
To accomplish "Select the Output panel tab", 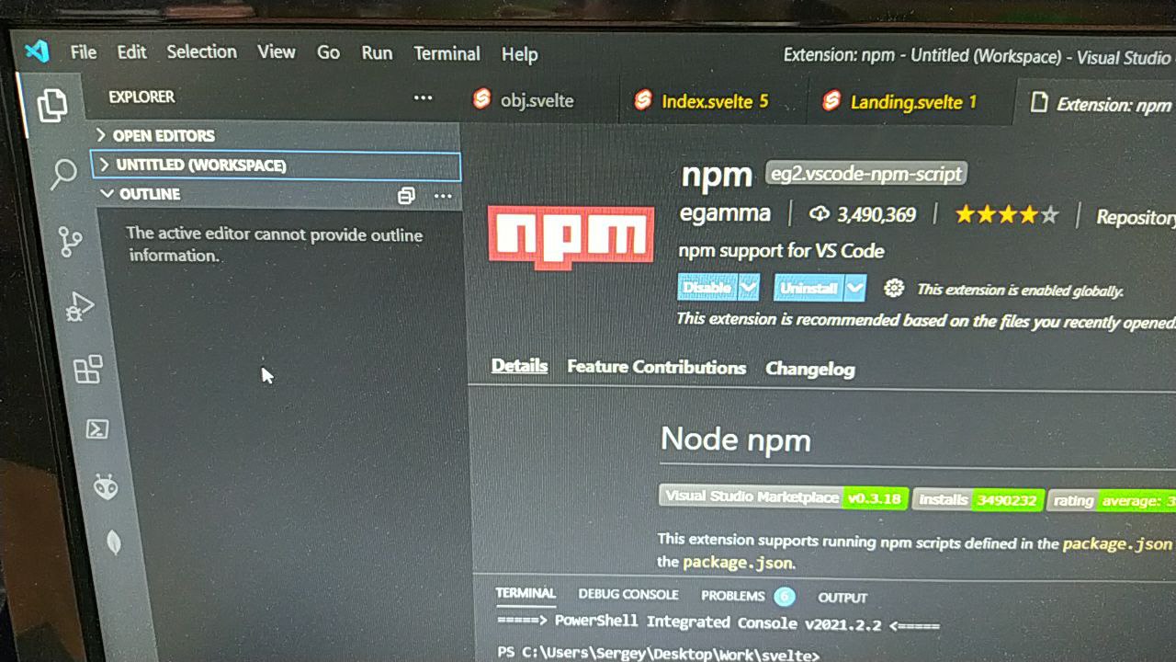I will pyautogui.click(x=842, y=598).
